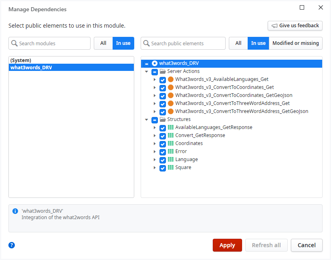This screenshot has height=260, width=331.
Task: Toggle the Server Actions group checkbox
Action: point(155,72)
